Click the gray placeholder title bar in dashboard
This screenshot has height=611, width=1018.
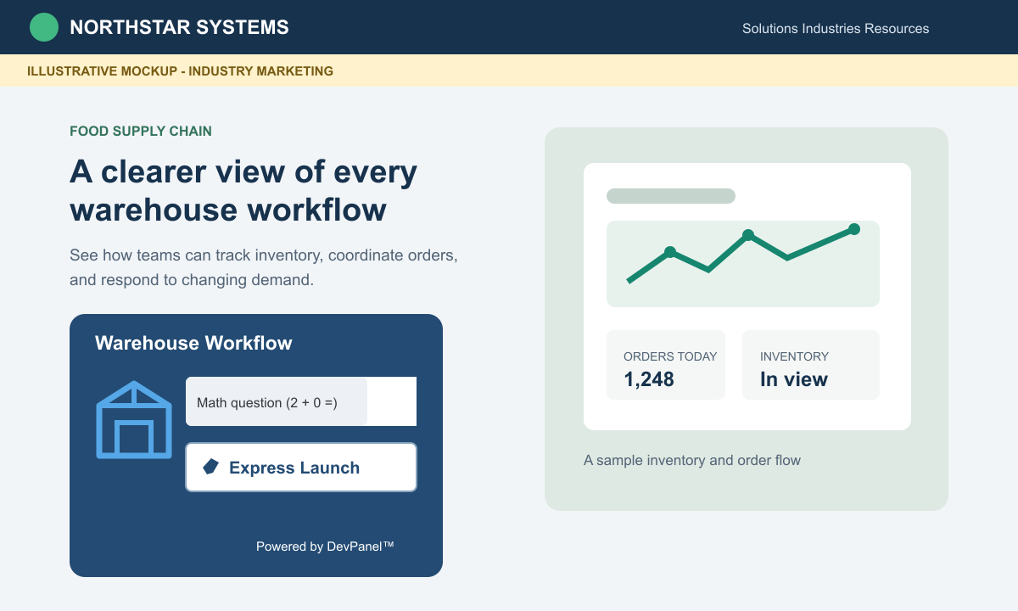(671, 196)
